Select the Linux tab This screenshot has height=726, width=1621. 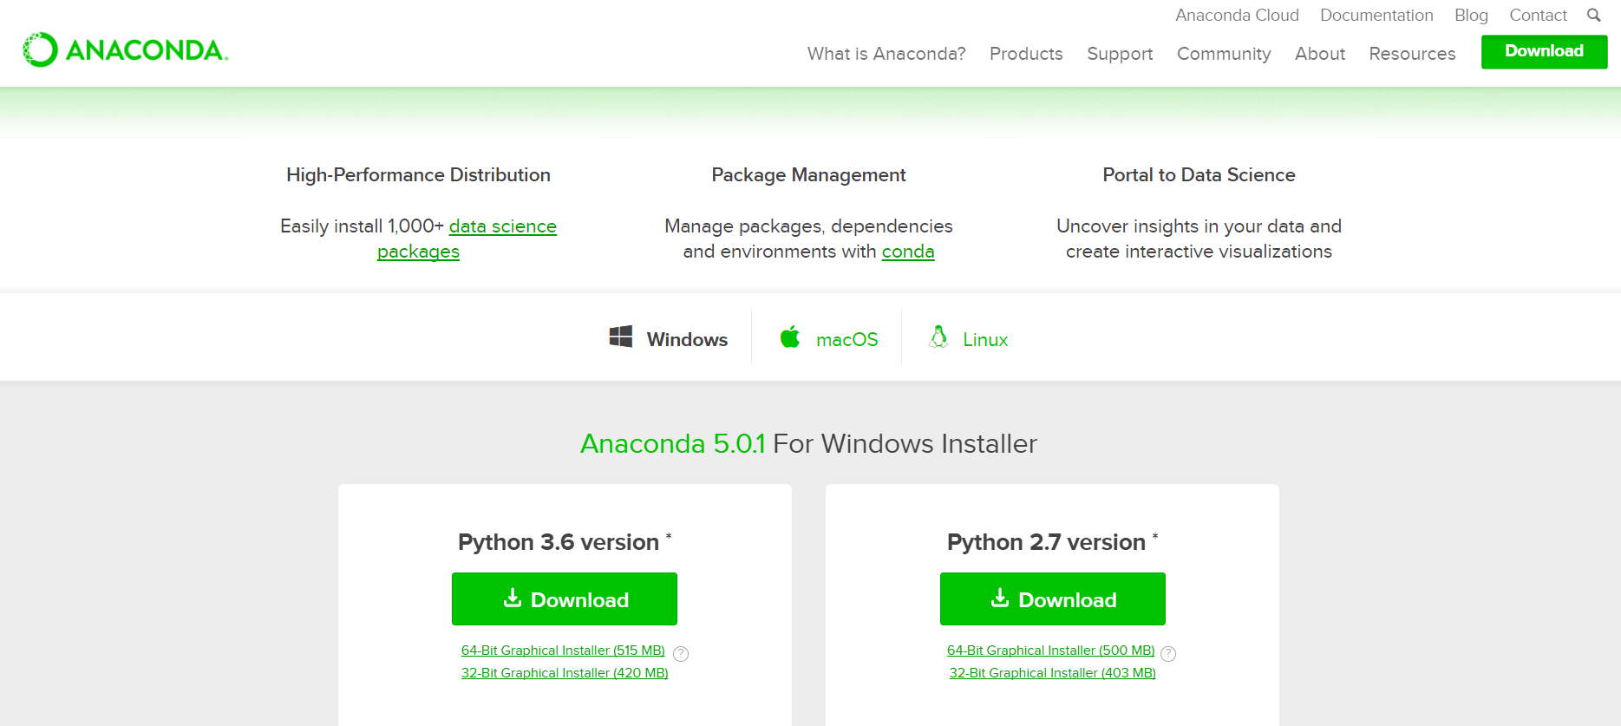(985, 340)
